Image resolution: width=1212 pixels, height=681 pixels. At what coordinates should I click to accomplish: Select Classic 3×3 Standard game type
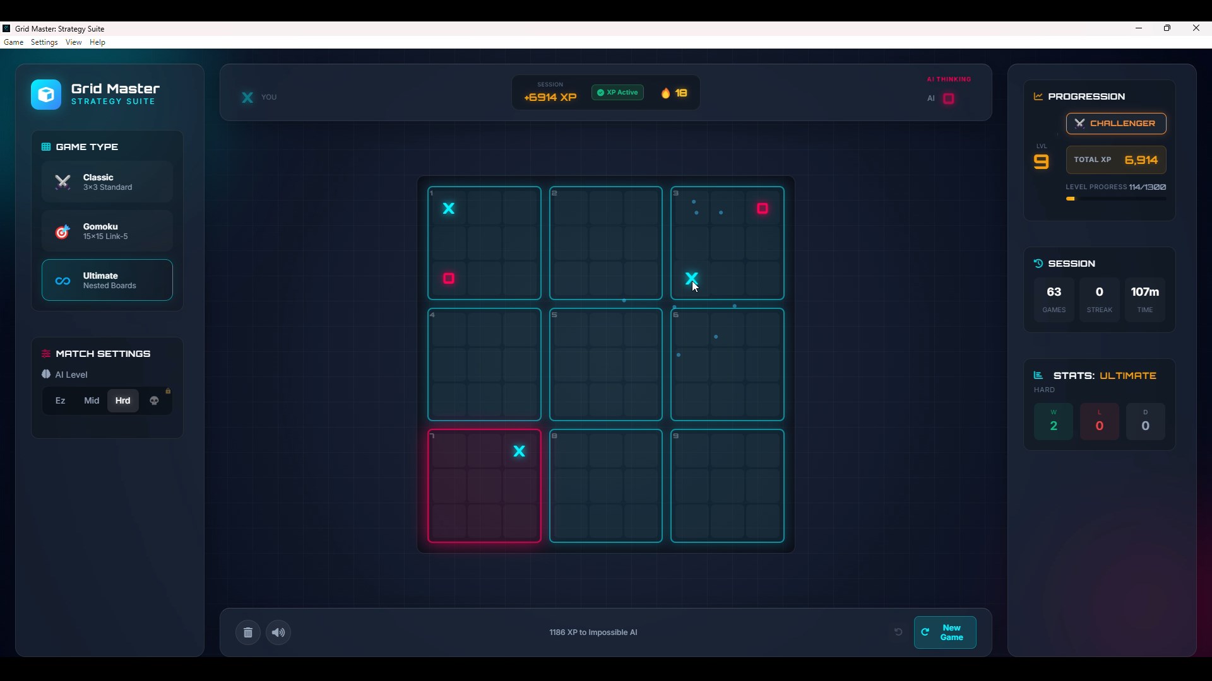pyautogui.click(x=107, y=182)
